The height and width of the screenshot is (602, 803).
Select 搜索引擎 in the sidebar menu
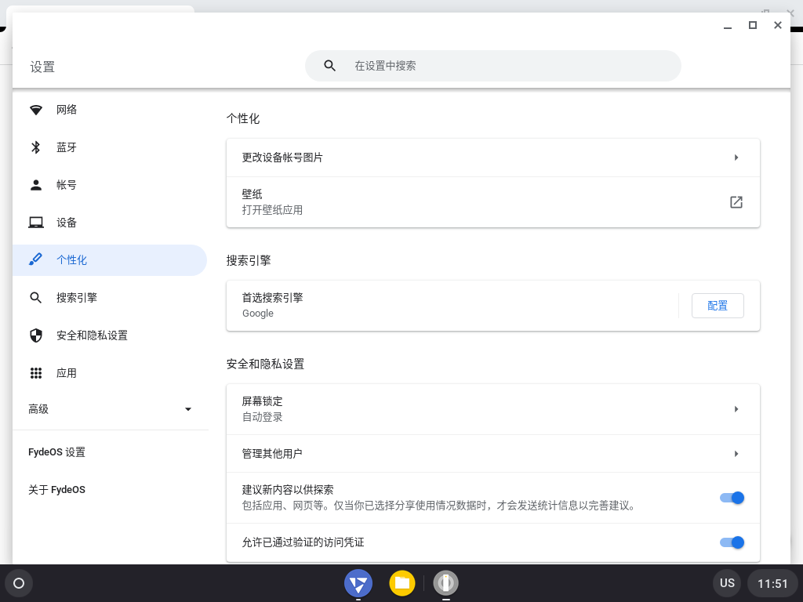pyautogui.click(x=77, y=298)
